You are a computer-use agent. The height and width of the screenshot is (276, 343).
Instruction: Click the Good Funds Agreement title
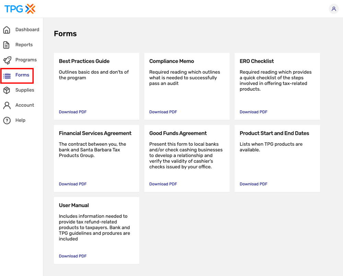click(x=178, y=133)
